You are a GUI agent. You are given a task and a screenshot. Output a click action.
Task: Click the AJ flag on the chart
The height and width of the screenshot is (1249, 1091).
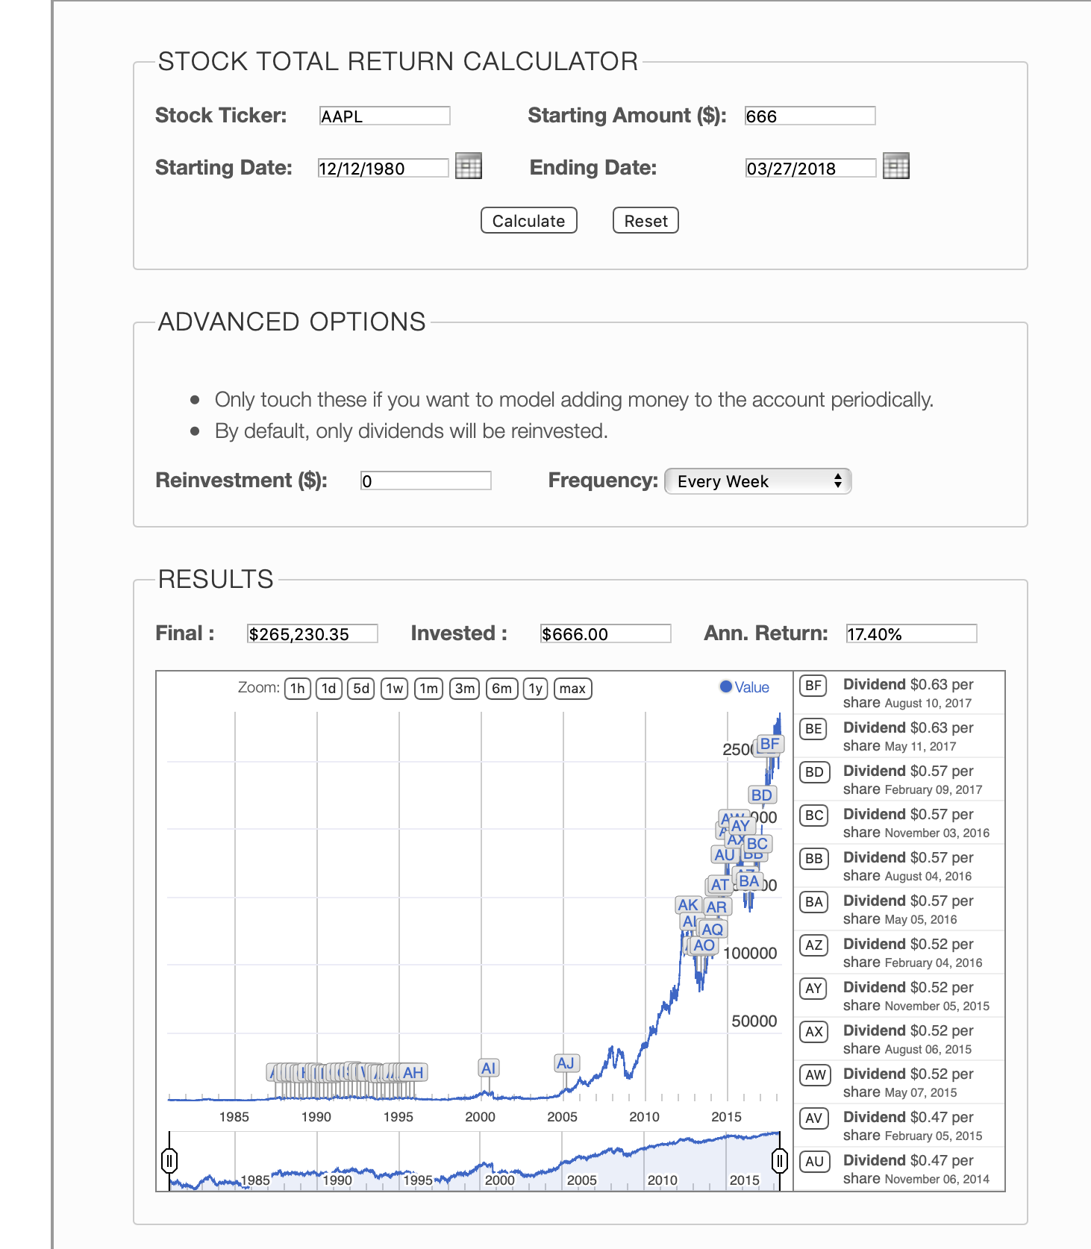[x=566, y=1062]
